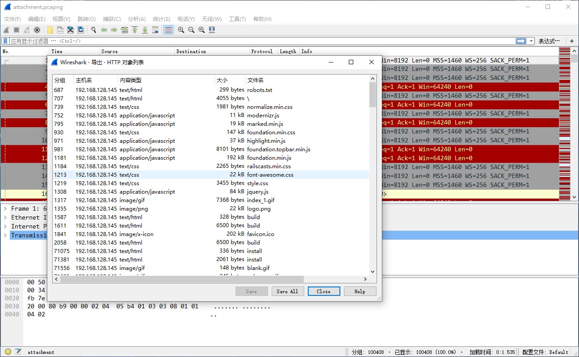The width and height of the screenshot is (579, 357).
Task: Click the Help button in dialog
Action: tap(360, 291)
